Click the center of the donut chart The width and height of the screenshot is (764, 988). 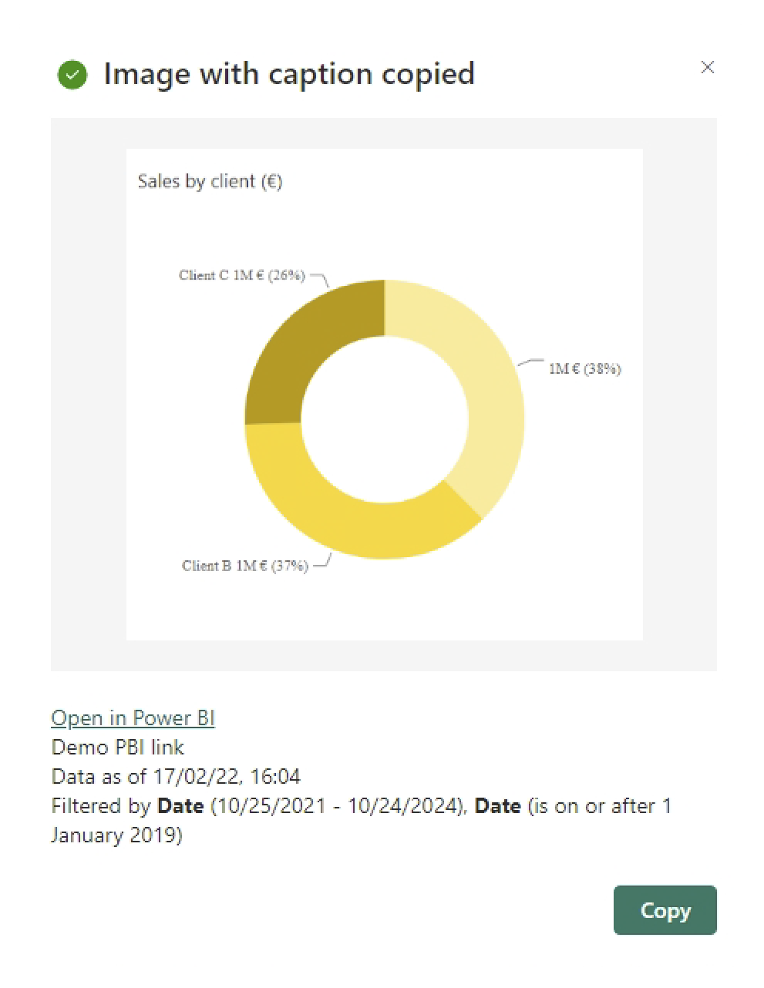(384, 418)
